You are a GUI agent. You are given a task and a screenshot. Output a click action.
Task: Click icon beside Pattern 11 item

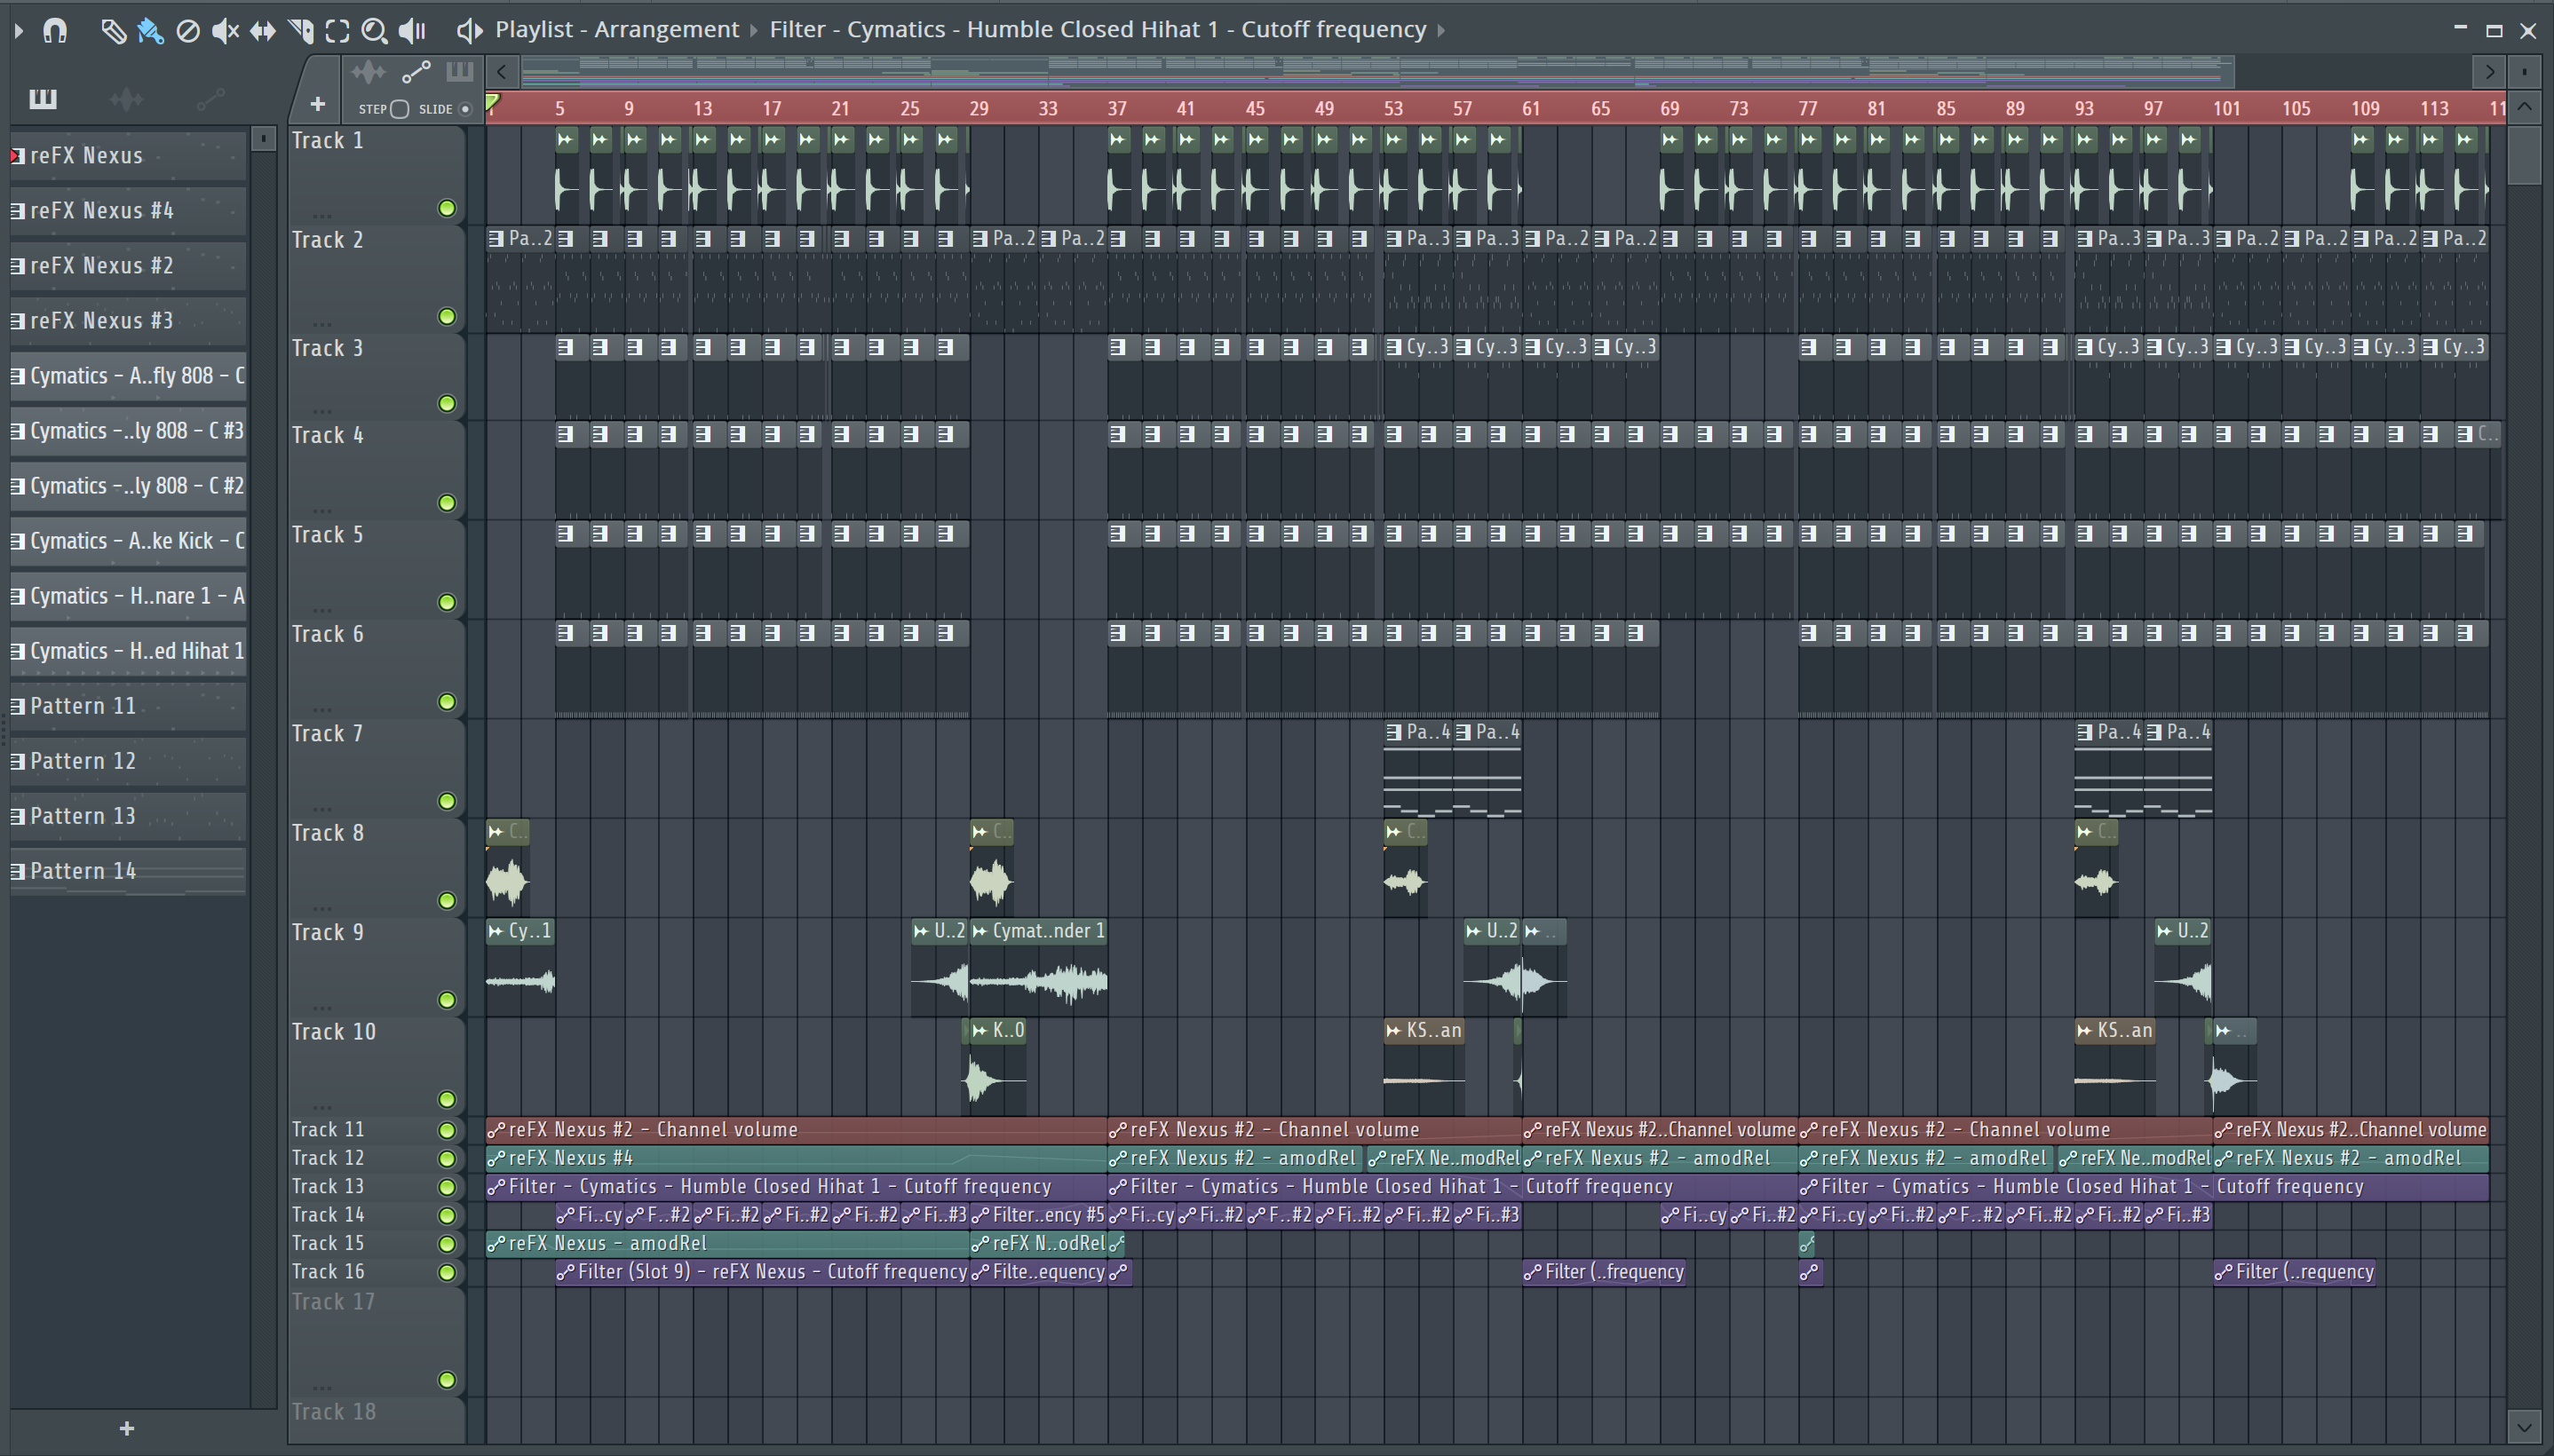(17, 706)
